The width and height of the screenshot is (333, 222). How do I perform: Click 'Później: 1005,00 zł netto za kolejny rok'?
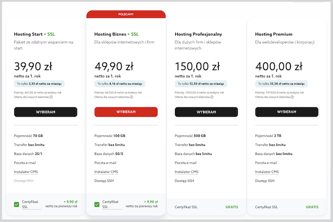click(x=199, y=93)
